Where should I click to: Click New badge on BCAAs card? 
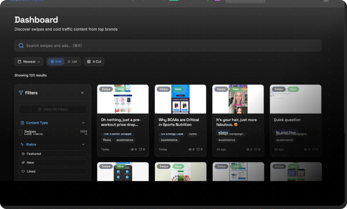click(178, 89)
